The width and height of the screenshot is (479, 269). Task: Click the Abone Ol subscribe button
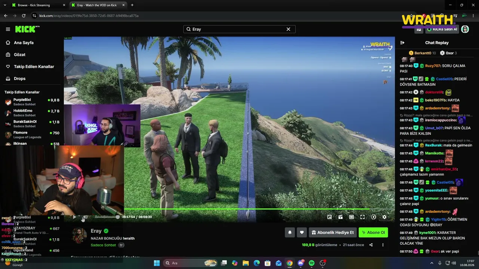pyautogui.click(x=373, y=232)
